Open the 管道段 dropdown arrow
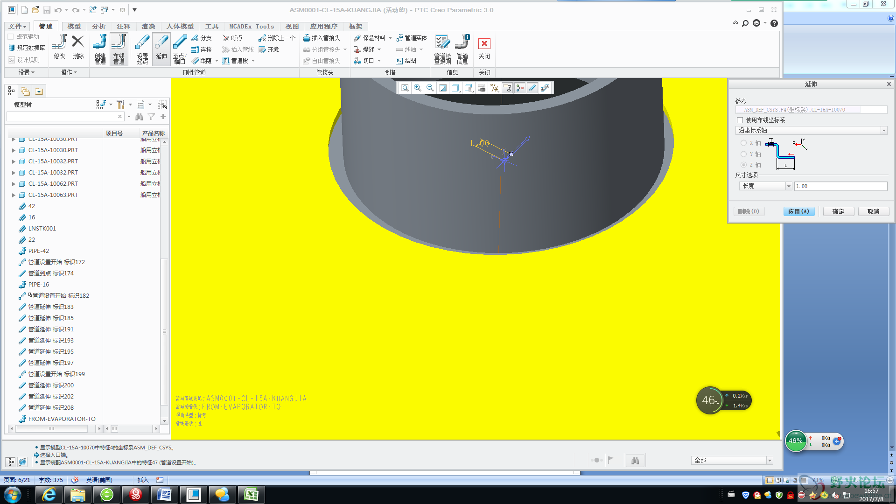 (x=253, y=61)
